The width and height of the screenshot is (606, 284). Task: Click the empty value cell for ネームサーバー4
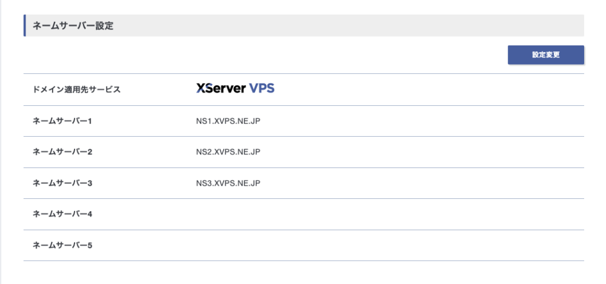[x=355, y=214]
